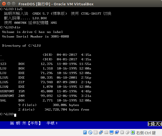Click the 倚天 logo in the blue bar
The height and width of the screenshot is (136, 162).
pyautogui.click(x=154, y=124)
